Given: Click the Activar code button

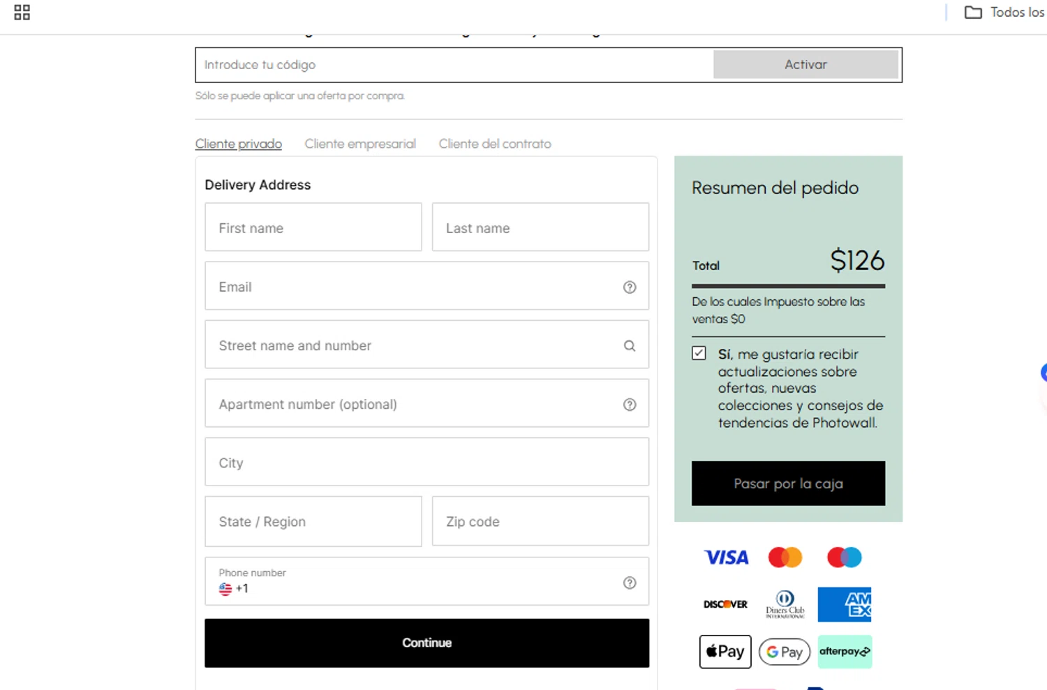Looking at the screenshot, I should (805, 64).
